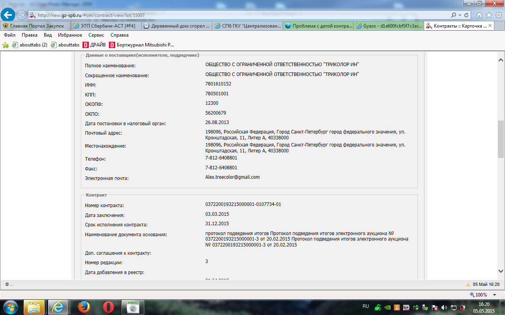Open the Tools gear icon
Image resolution: width=505 pixels, height=315 pixels.
point(498,15)
